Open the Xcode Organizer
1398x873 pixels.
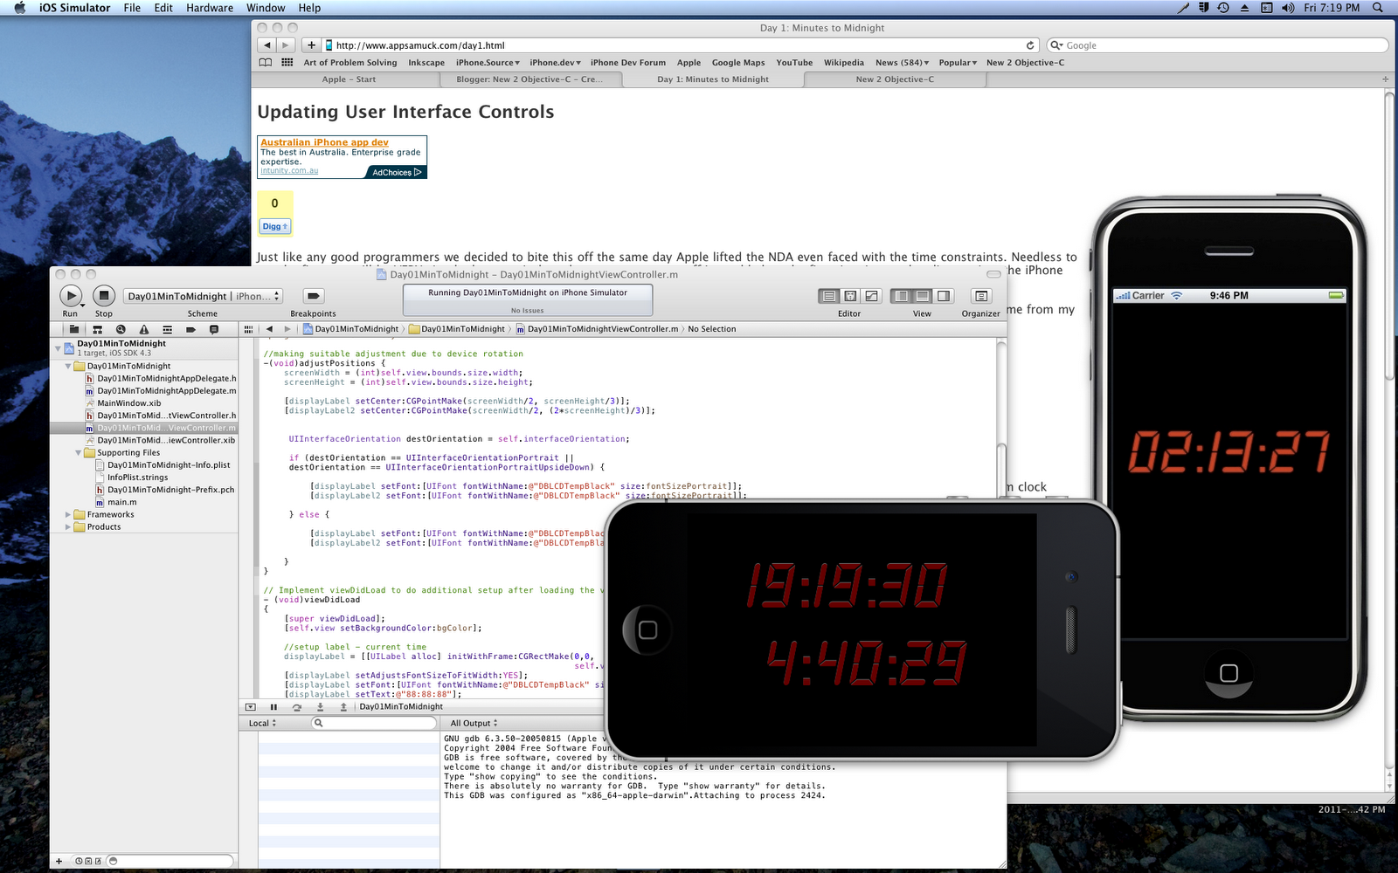980,296
